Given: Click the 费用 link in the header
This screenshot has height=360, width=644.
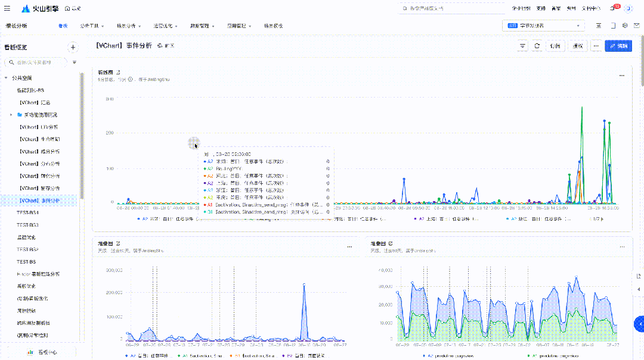Looking at the screenshot, I should pos(571,8).
